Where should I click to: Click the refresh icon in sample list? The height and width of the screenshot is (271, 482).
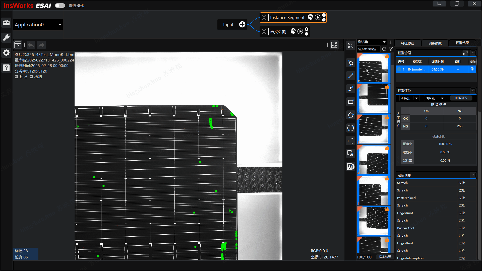pyautogui.click(x=384, y=49)
